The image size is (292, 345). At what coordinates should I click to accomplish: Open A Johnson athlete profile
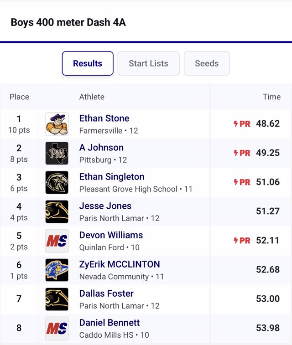coord(101,148)
